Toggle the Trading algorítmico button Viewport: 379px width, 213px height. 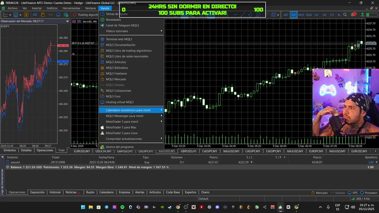(x=86, y=15)
